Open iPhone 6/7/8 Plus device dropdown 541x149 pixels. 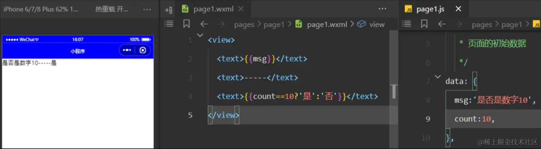click(41, 9)
